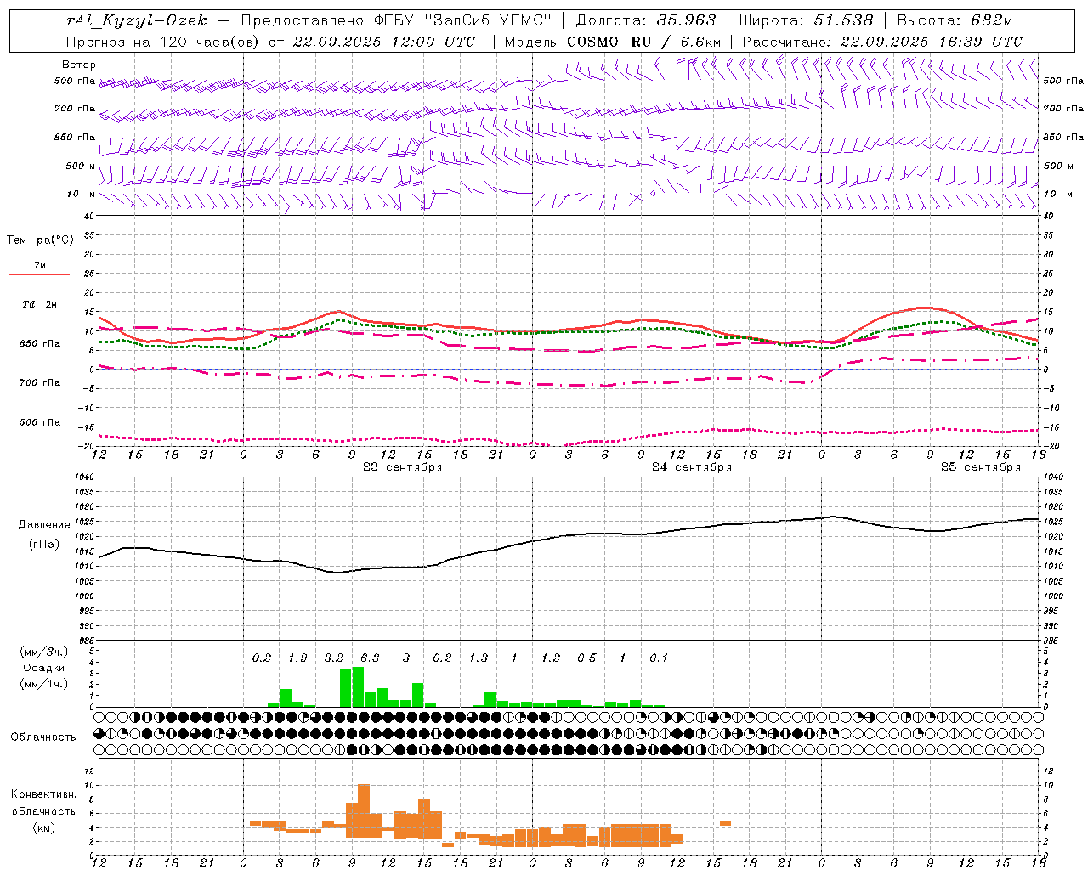Select the text Предоставлено ФГБУ "ЗапСиб УГМС"
The height and width of the screenshot is (870, 1088).
[397, 20]
